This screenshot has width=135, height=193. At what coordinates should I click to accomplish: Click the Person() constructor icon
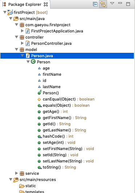(x=40, y=92)
